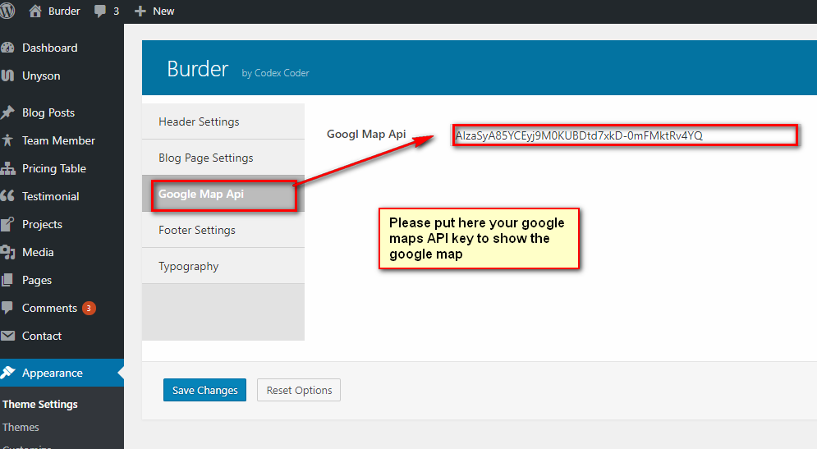Click the Blog Posts pin icon

(7, 112)
